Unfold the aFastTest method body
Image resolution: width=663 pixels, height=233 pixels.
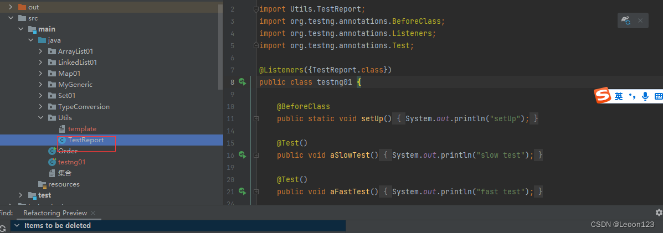(256, 192)
